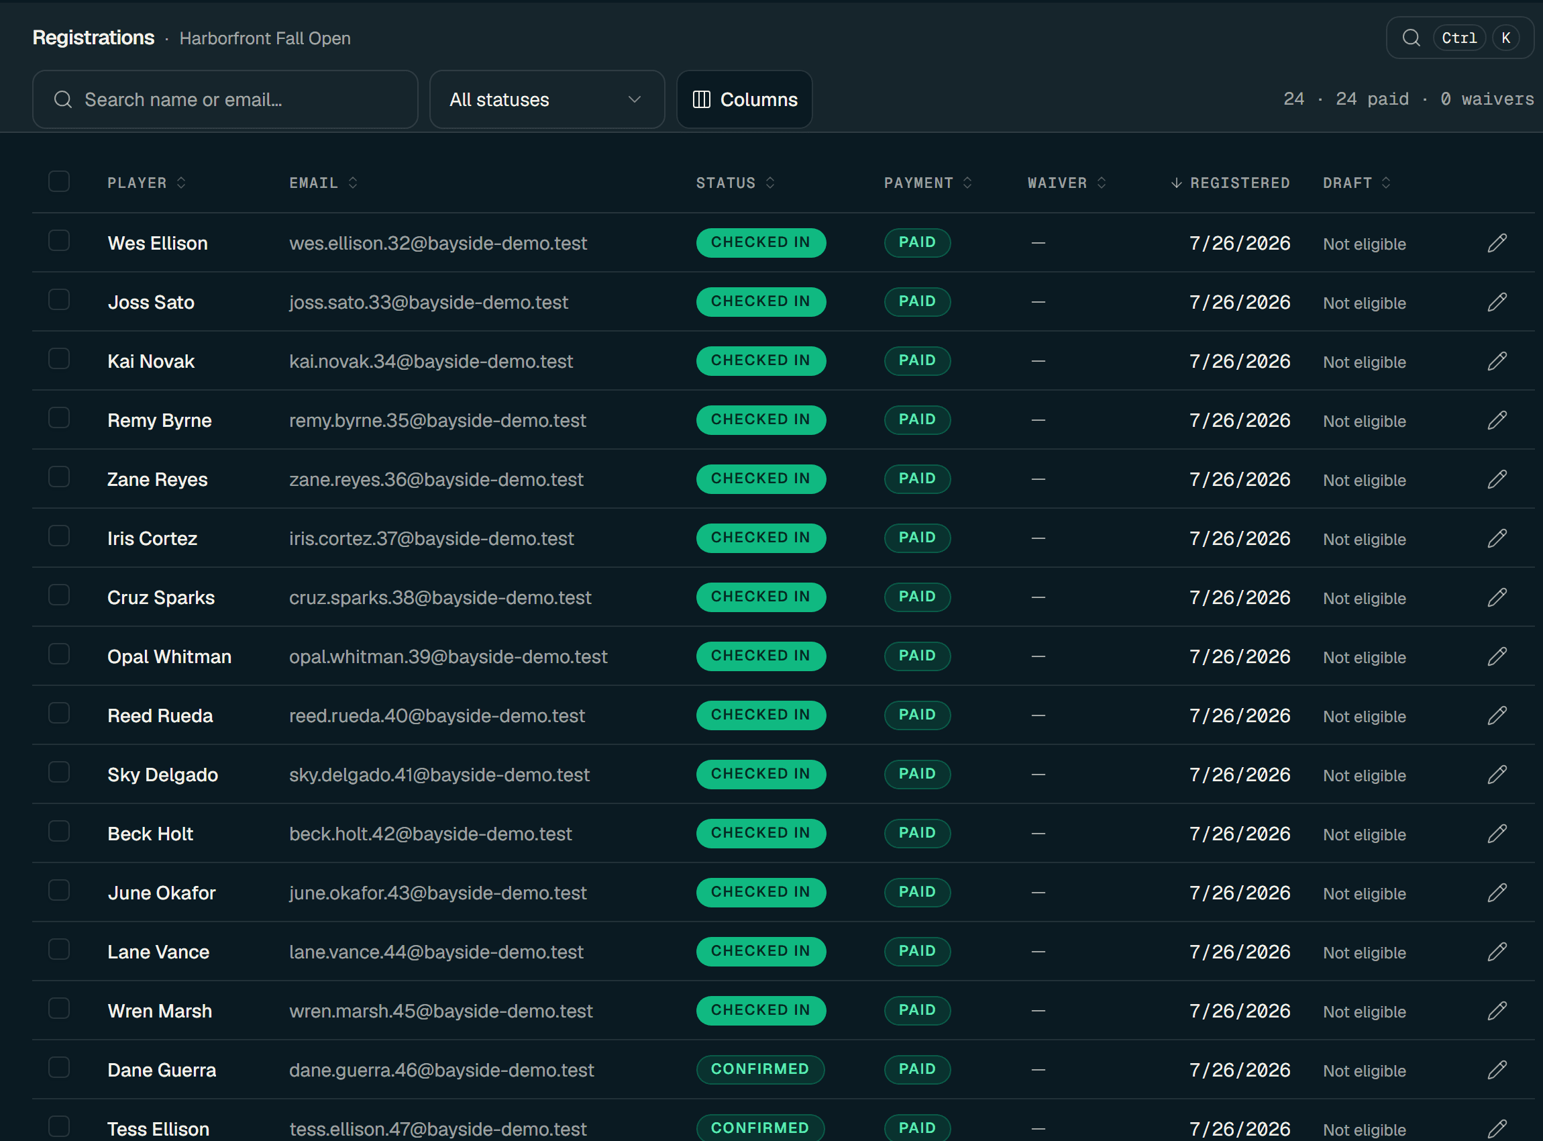The image size is (1543, 1141).
Task: Click Harborfront Fall Open breadcrumb
Action: click(265, 39)
